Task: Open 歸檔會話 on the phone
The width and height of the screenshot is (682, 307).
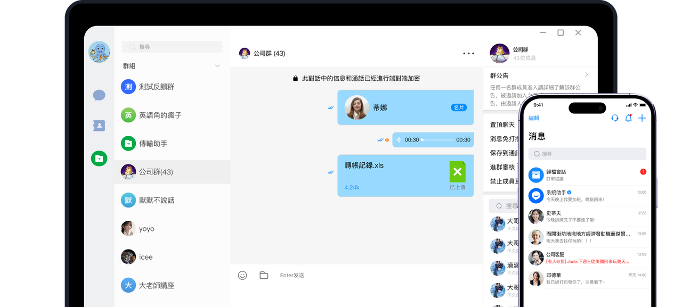Action: tap(587, 175)
